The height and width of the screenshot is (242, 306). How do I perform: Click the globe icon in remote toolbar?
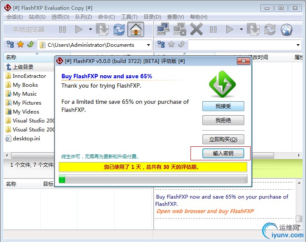pyautogui.click(x=286, y=30)
